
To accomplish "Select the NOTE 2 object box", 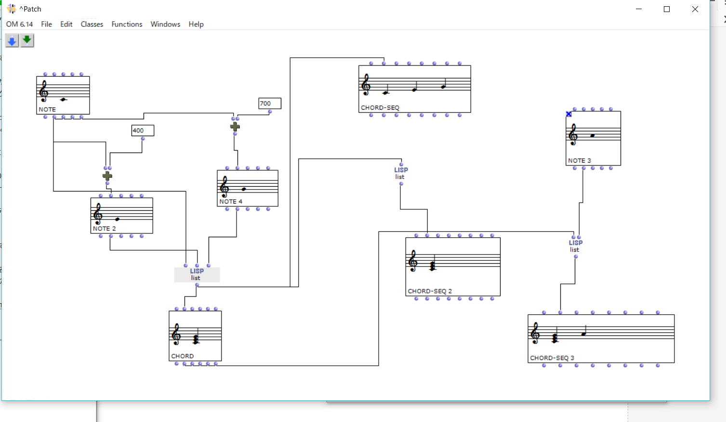I will pos(121,216).
